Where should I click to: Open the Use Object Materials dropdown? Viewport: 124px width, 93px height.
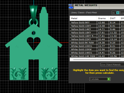tap(112, 65)
